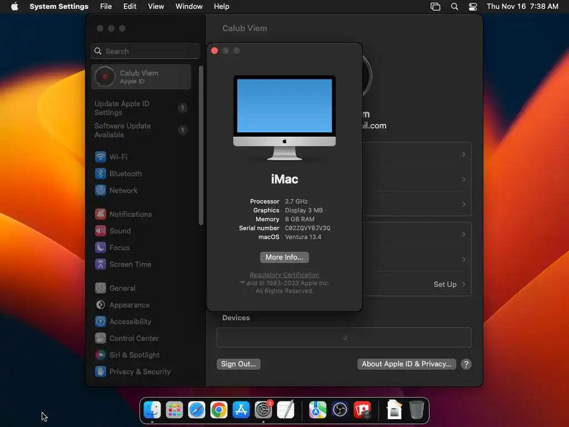This screenshot has height=427, width=569.
Task: Click the Sign Out... button
Action: [238, 364]
